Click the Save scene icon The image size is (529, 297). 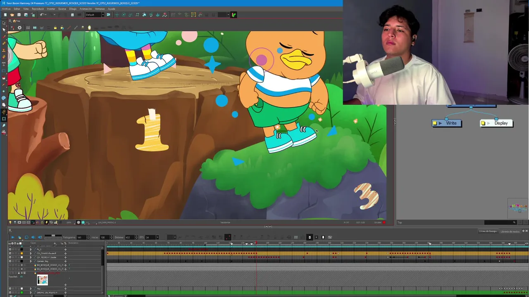click(19, 15)
